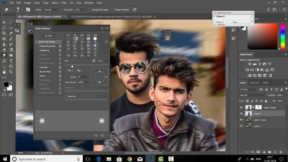Open the Adjustments panel options menu
288x162 pixels.
point(286,54)
